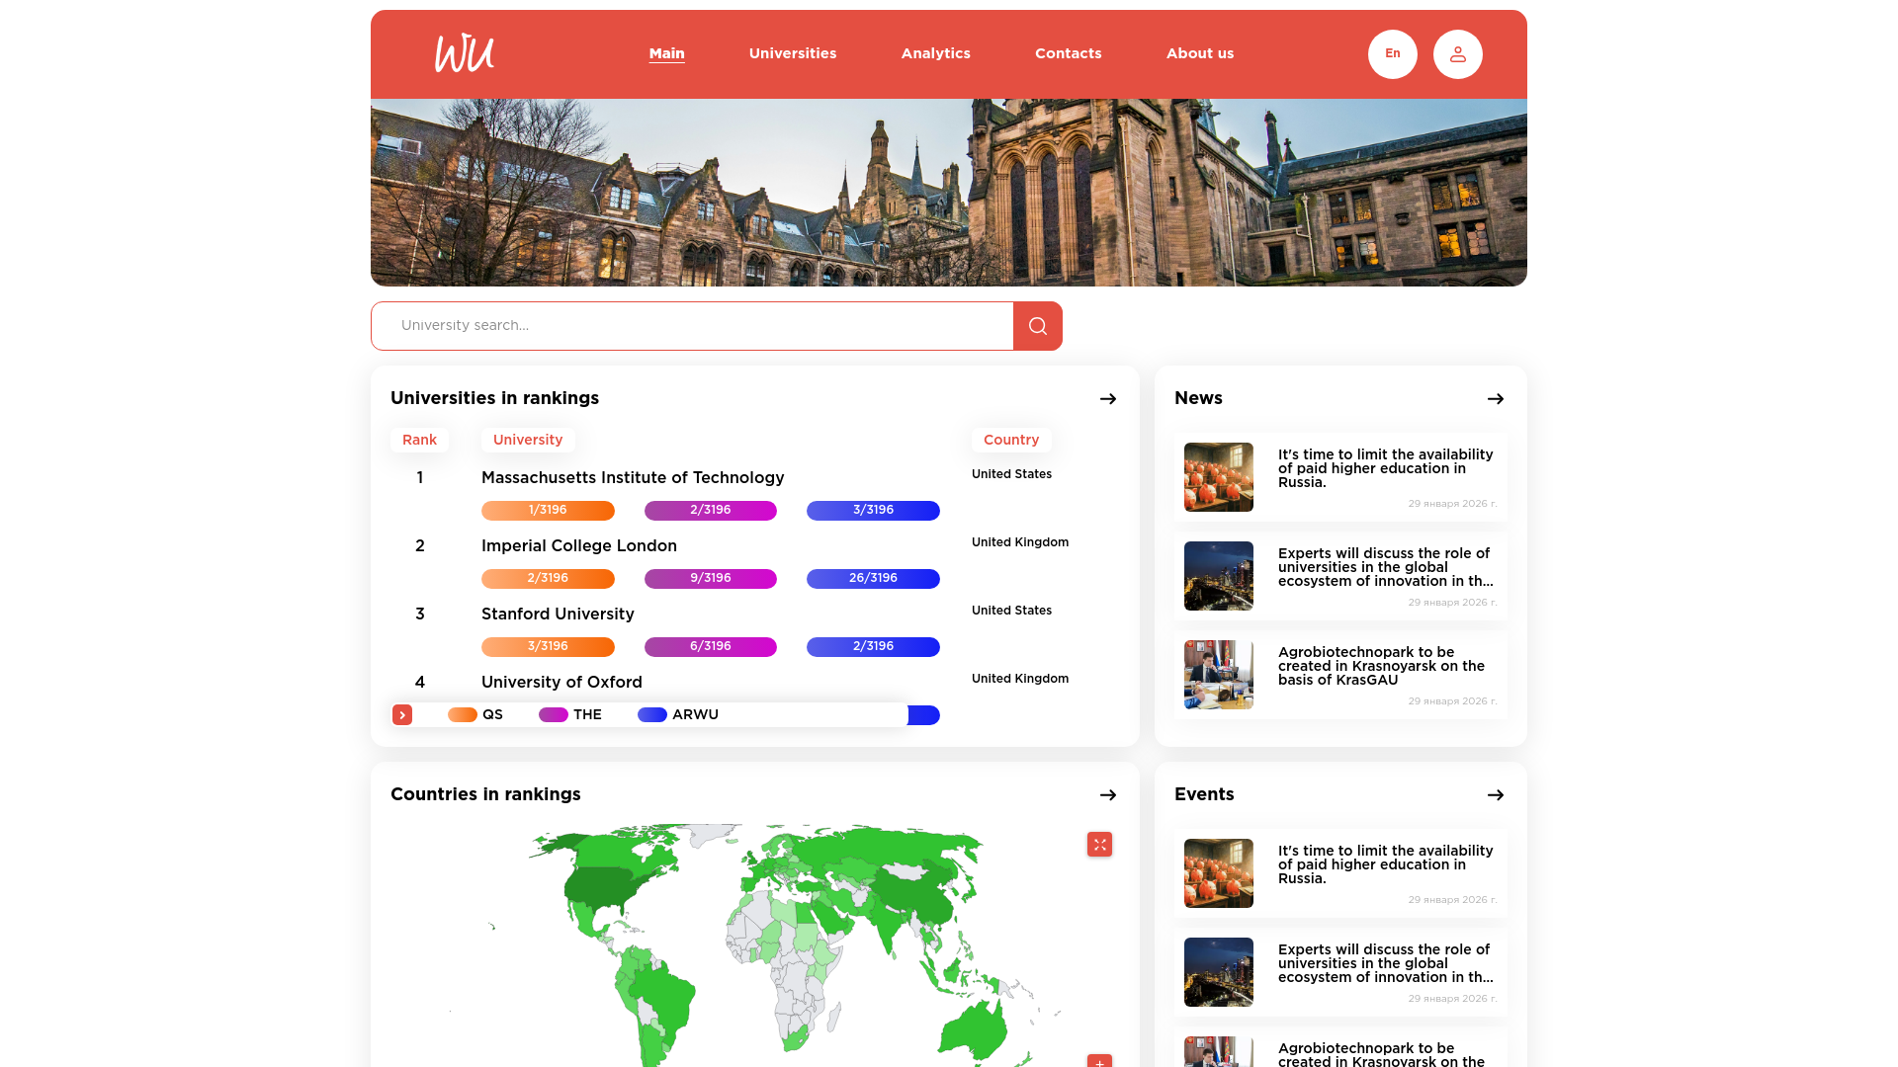Read News article on Agrobiotechnopark Krasnoyarsk

click(1381, 666)
